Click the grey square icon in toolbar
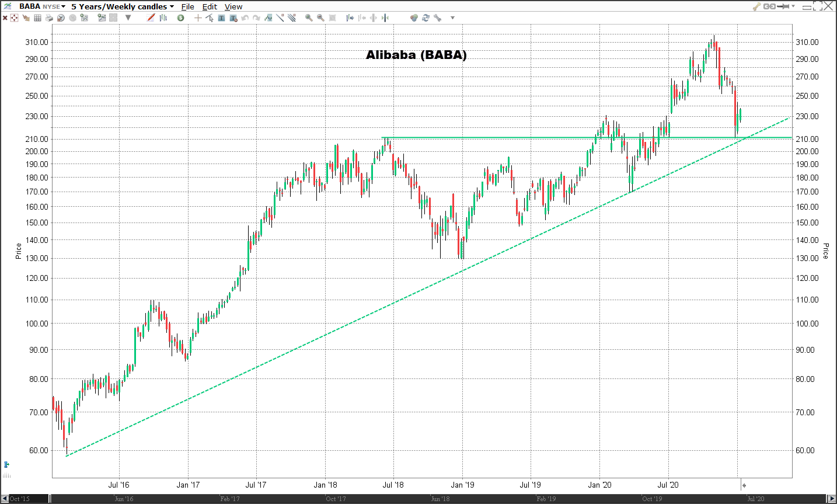837x504 pixels. 113,18
